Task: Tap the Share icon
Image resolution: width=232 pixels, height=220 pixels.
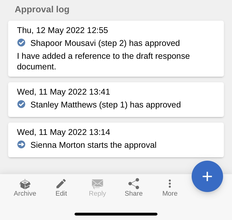Action: (x=134, y=184)
